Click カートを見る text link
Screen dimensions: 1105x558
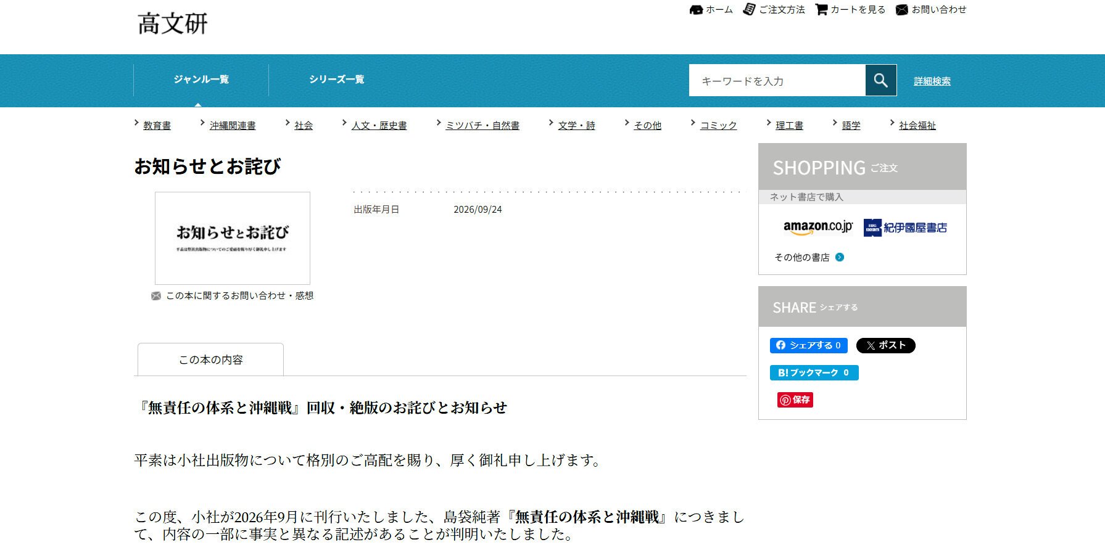pyautogui.click(x=858, y=10)
